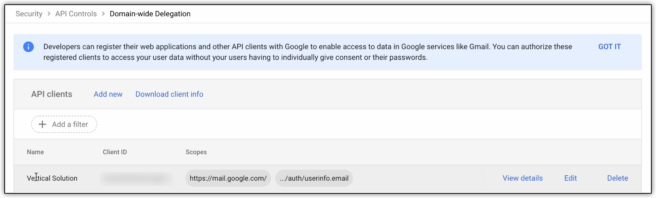
Task: Click the https://mail.google.com/ scope chip
Action: (228, 178)
